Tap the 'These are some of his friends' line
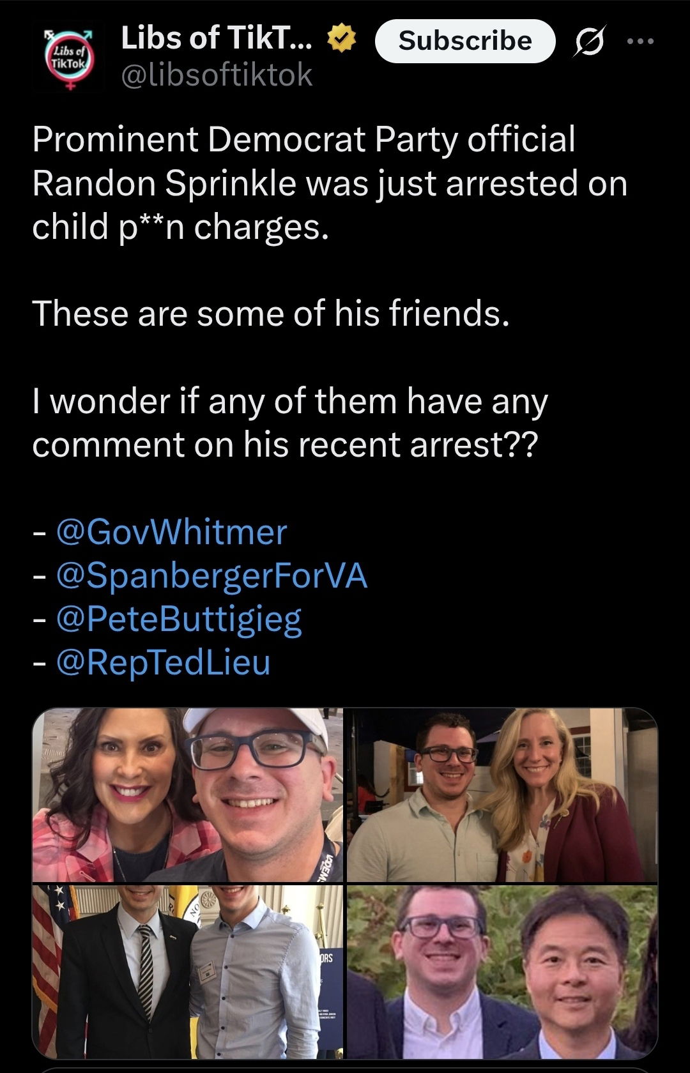Viewport: 690px width, 1073px height. tap(271, 314)
